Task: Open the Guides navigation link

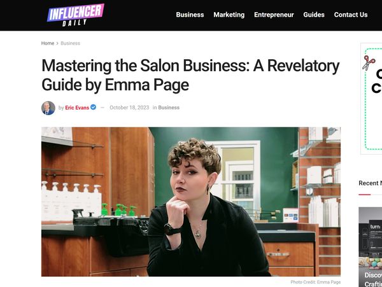Action: click(314, 15)
